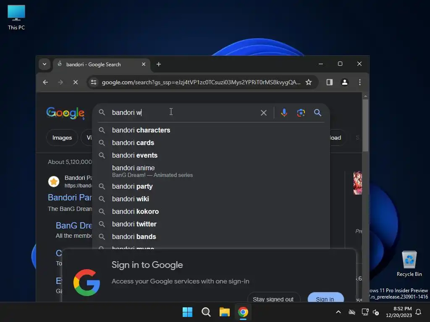Open a new Chrome tab
The width and height of the screenshot is (430, 322).
pos(158,64)
